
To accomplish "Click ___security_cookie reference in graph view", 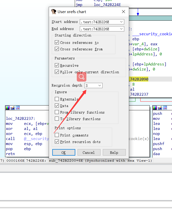I will [x=152, y=34].
